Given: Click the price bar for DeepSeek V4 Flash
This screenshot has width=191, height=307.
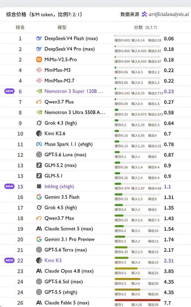Looking at the screenshot, I should coord(138,36).
